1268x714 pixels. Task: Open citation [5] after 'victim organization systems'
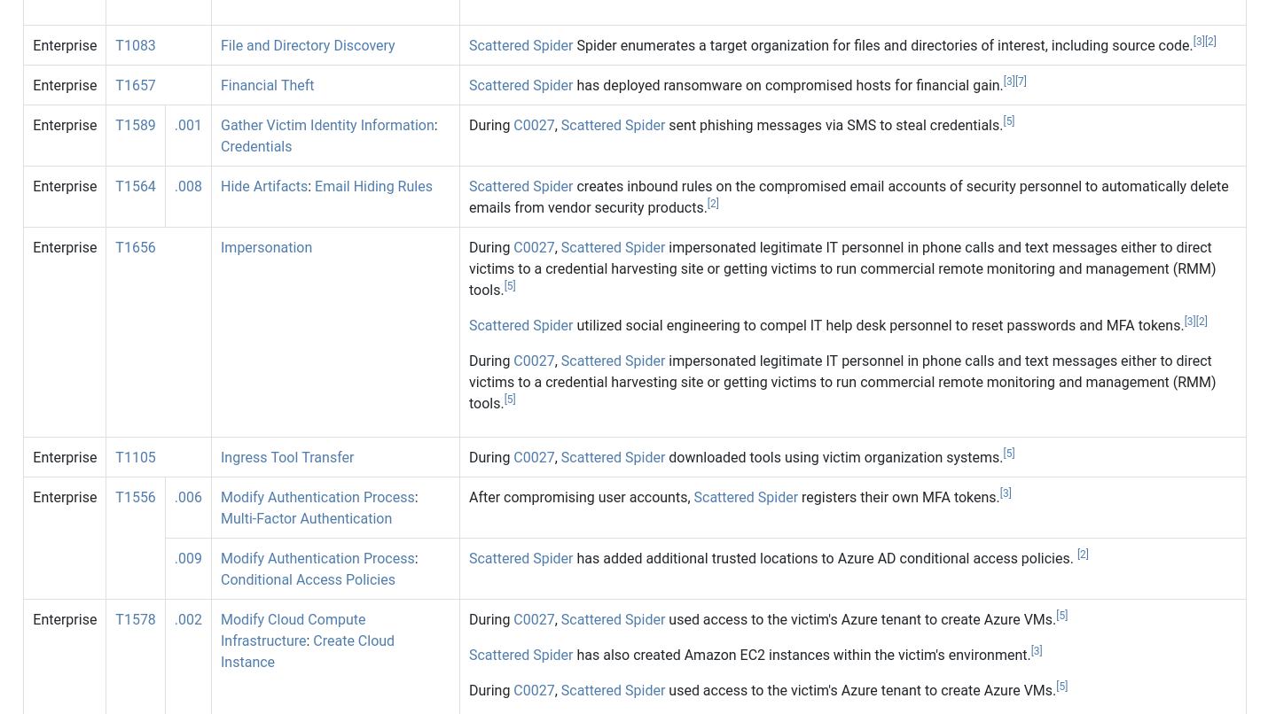point(1009,454)
